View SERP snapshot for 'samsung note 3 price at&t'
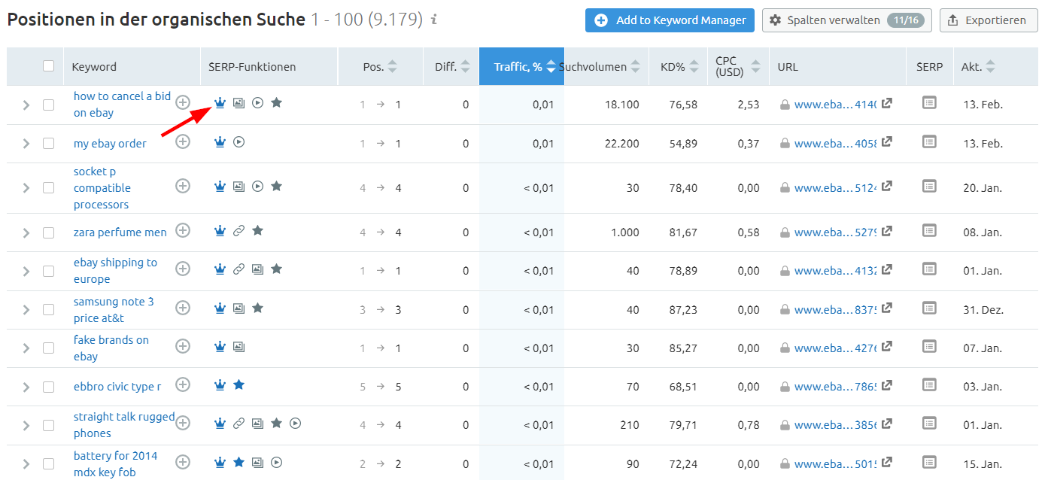This screenshot has height=480, width=1045. pos(929,308)
